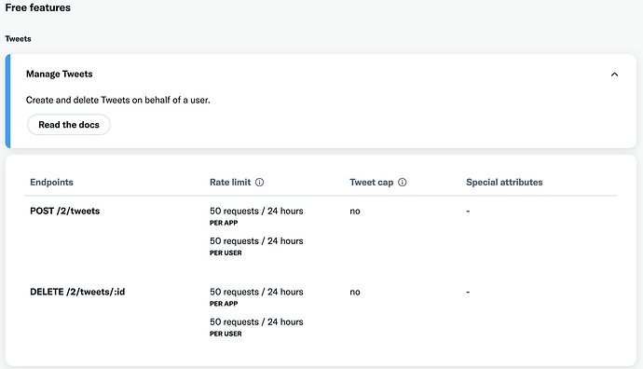Screen dimensions: 643x369
Task: Click PER USER label under DELETE row
Action: (226, 334)
